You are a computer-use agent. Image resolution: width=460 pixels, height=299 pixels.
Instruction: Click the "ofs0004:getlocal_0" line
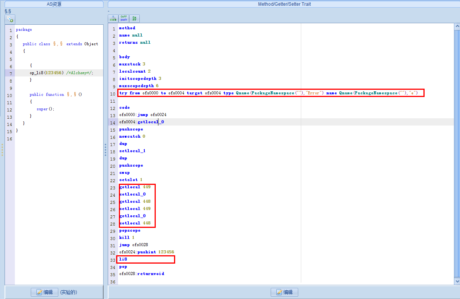coord(142,122)
